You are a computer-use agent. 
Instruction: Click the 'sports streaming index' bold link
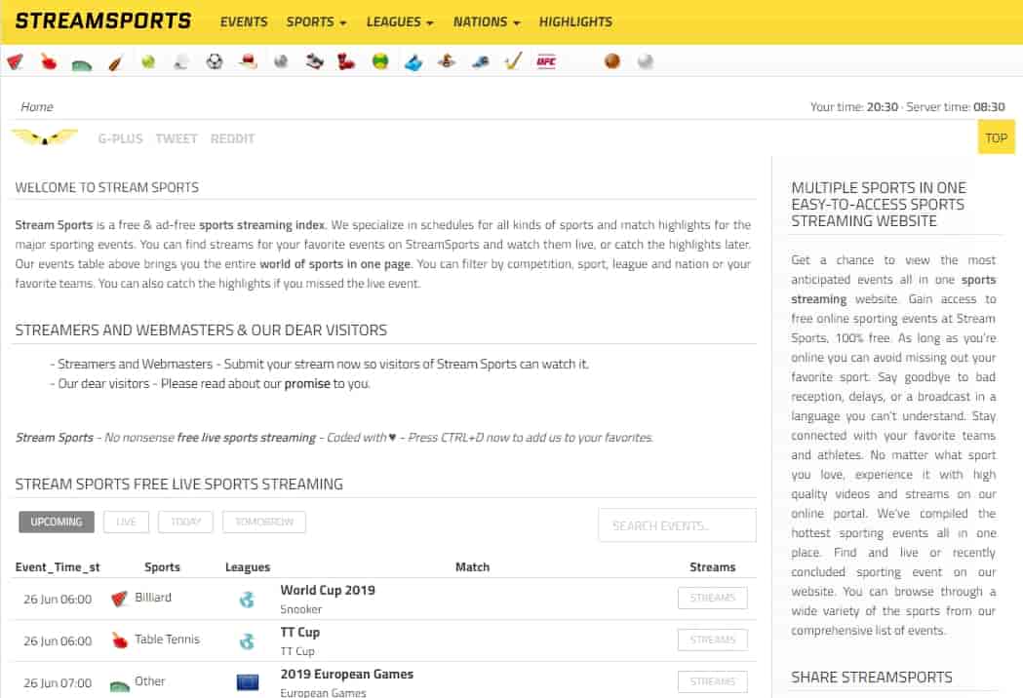pyautogui.click(x=261, y=224)
